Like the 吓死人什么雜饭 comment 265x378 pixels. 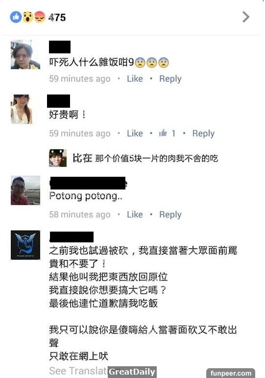[x=135, y=79]
